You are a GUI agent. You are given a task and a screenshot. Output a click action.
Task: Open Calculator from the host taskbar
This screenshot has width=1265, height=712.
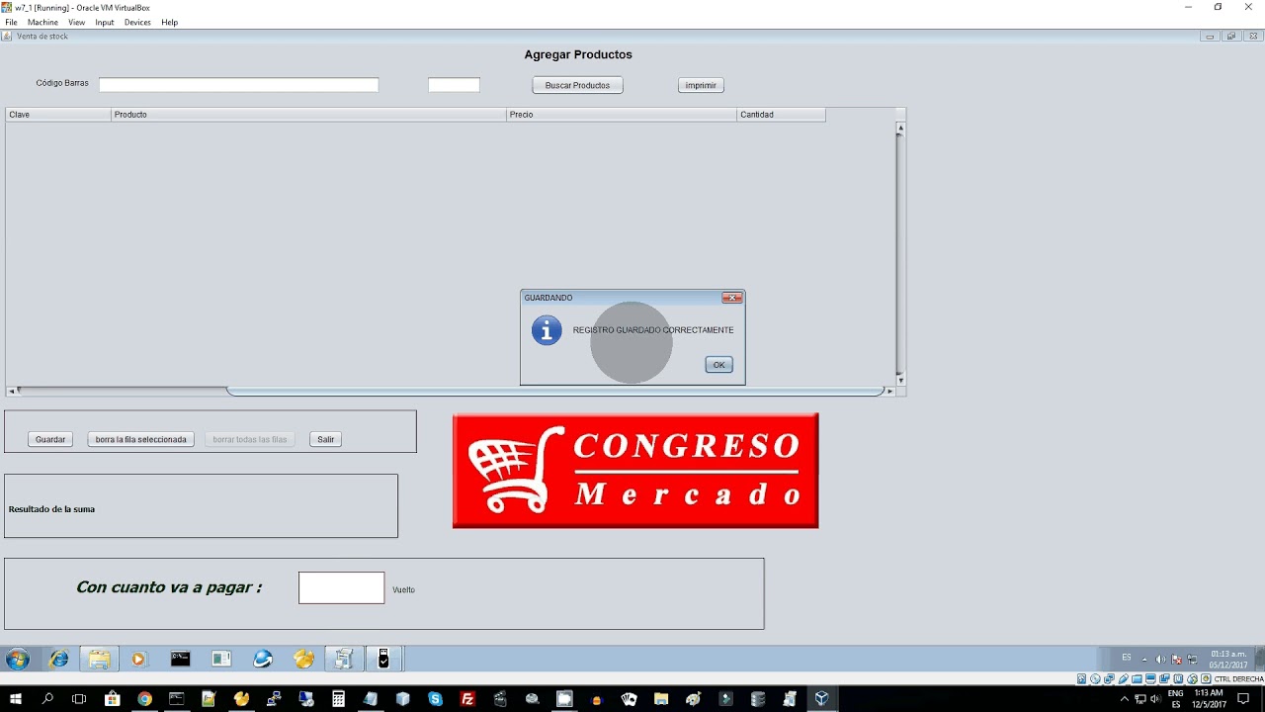tap(338, 699)
